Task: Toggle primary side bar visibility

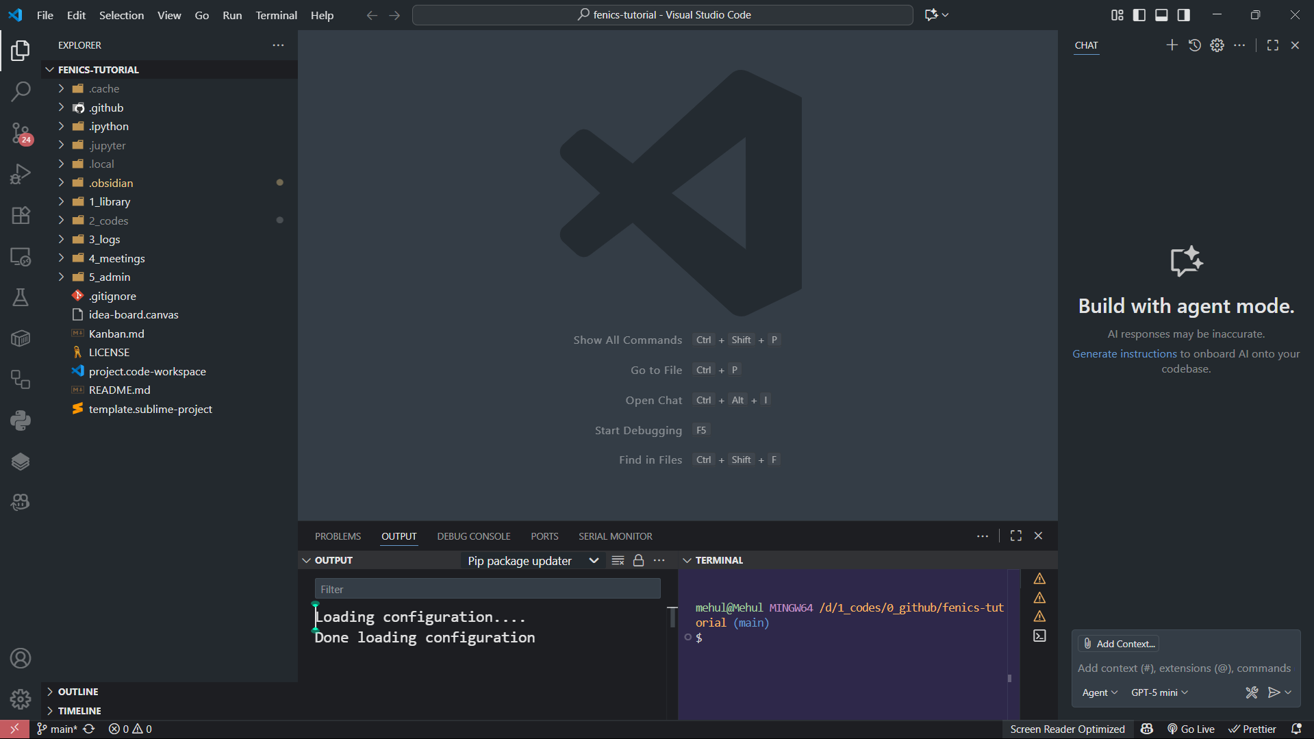Action: (1139, 15)
